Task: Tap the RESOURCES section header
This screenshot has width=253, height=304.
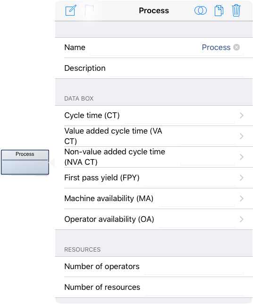Action: coord(83,250)
